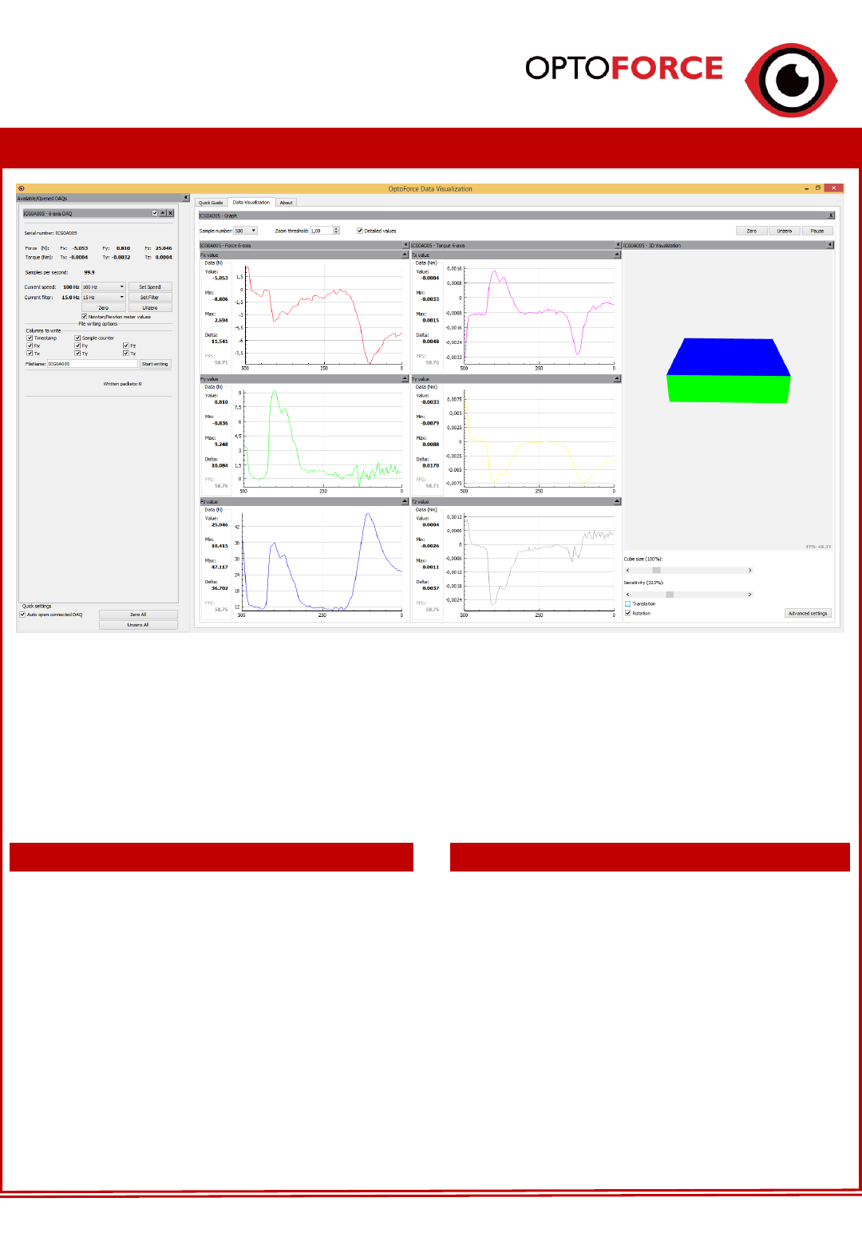Screen dimensions: 862x1245
Task: Click the Set Filter button
Action: coord(150,297)
